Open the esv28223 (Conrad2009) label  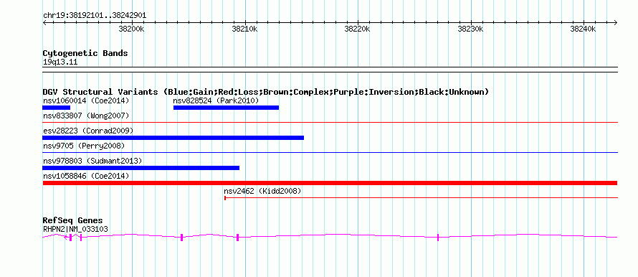point(88,131)
